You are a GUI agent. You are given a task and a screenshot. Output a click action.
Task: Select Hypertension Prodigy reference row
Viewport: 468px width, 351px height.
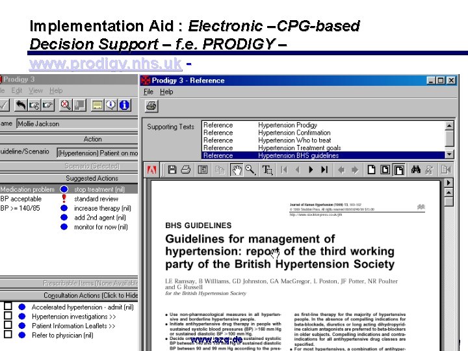tap(324, 125)
